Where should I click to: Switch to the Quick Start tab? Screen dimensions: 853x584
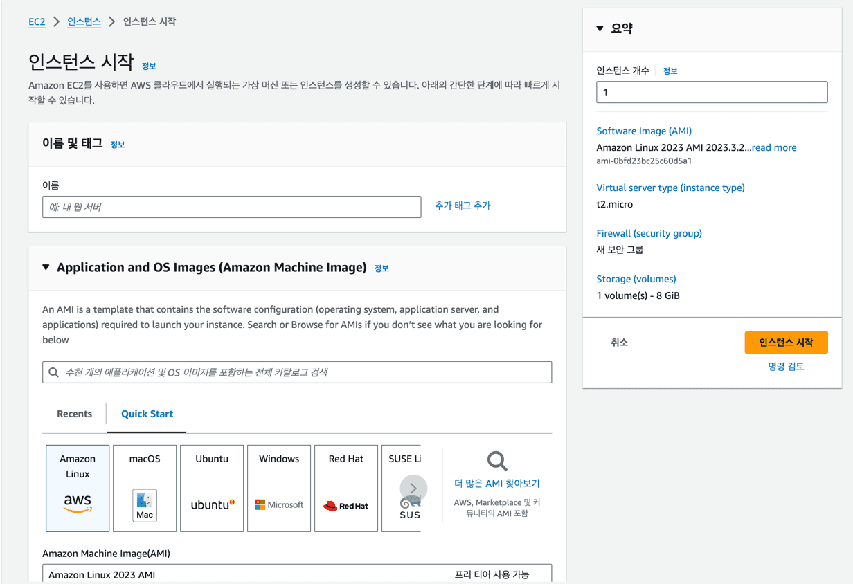[147, 414]
